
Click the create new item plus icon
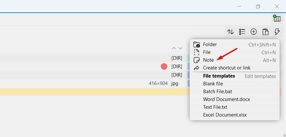pyautogui.click(x=253, y=32)
